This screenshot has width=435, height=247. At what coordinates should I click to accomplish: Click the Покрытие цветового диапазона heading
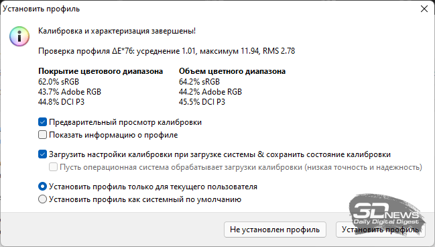point(101,71)
